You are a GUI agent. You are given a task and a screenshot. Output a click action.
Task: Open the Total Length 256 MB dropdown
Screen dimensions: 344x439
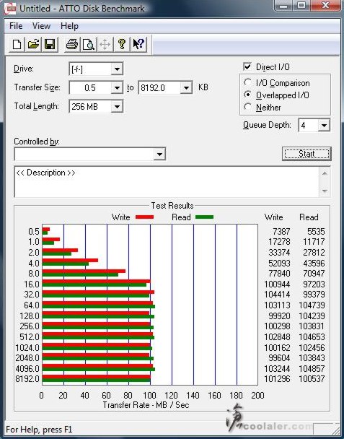tap(117, 107)
